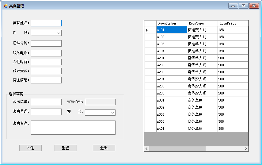Click the 入住 button
Screen dimensions: 262x165
30,148
